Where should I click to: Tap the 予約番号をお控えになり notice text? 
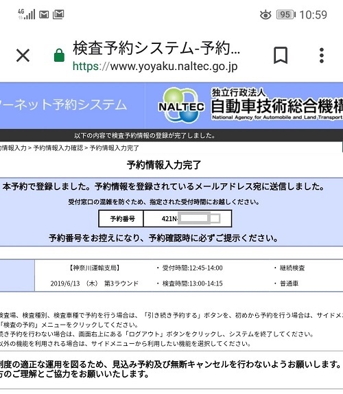point(163,237)
